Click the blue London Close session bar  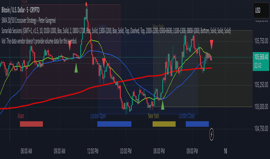click(197, 124)
